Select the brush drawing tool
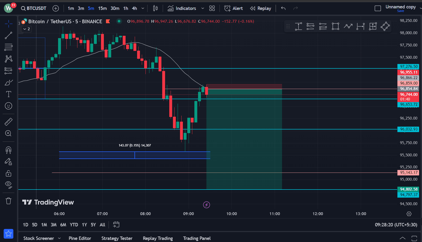The height and width of the screenshot is (242, 422). pos(8,82)
